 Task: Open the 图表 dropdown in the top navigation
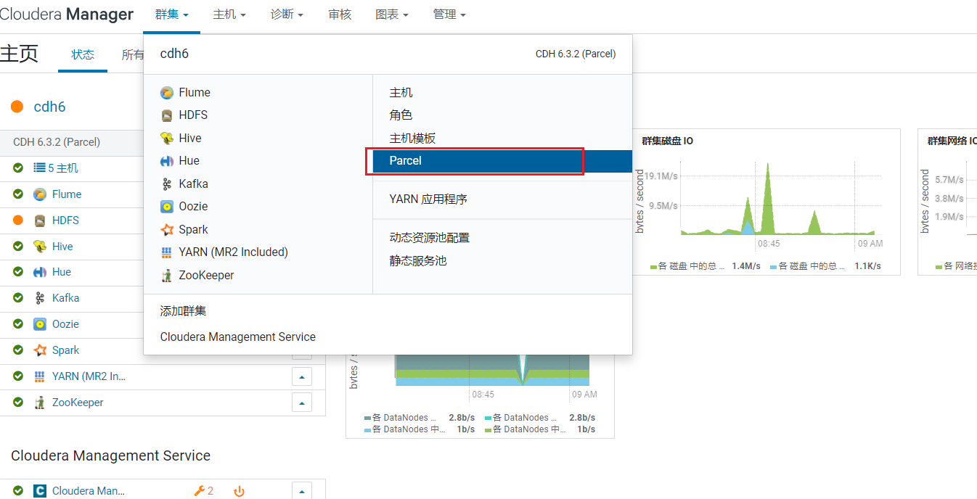[x=392, y=15]
